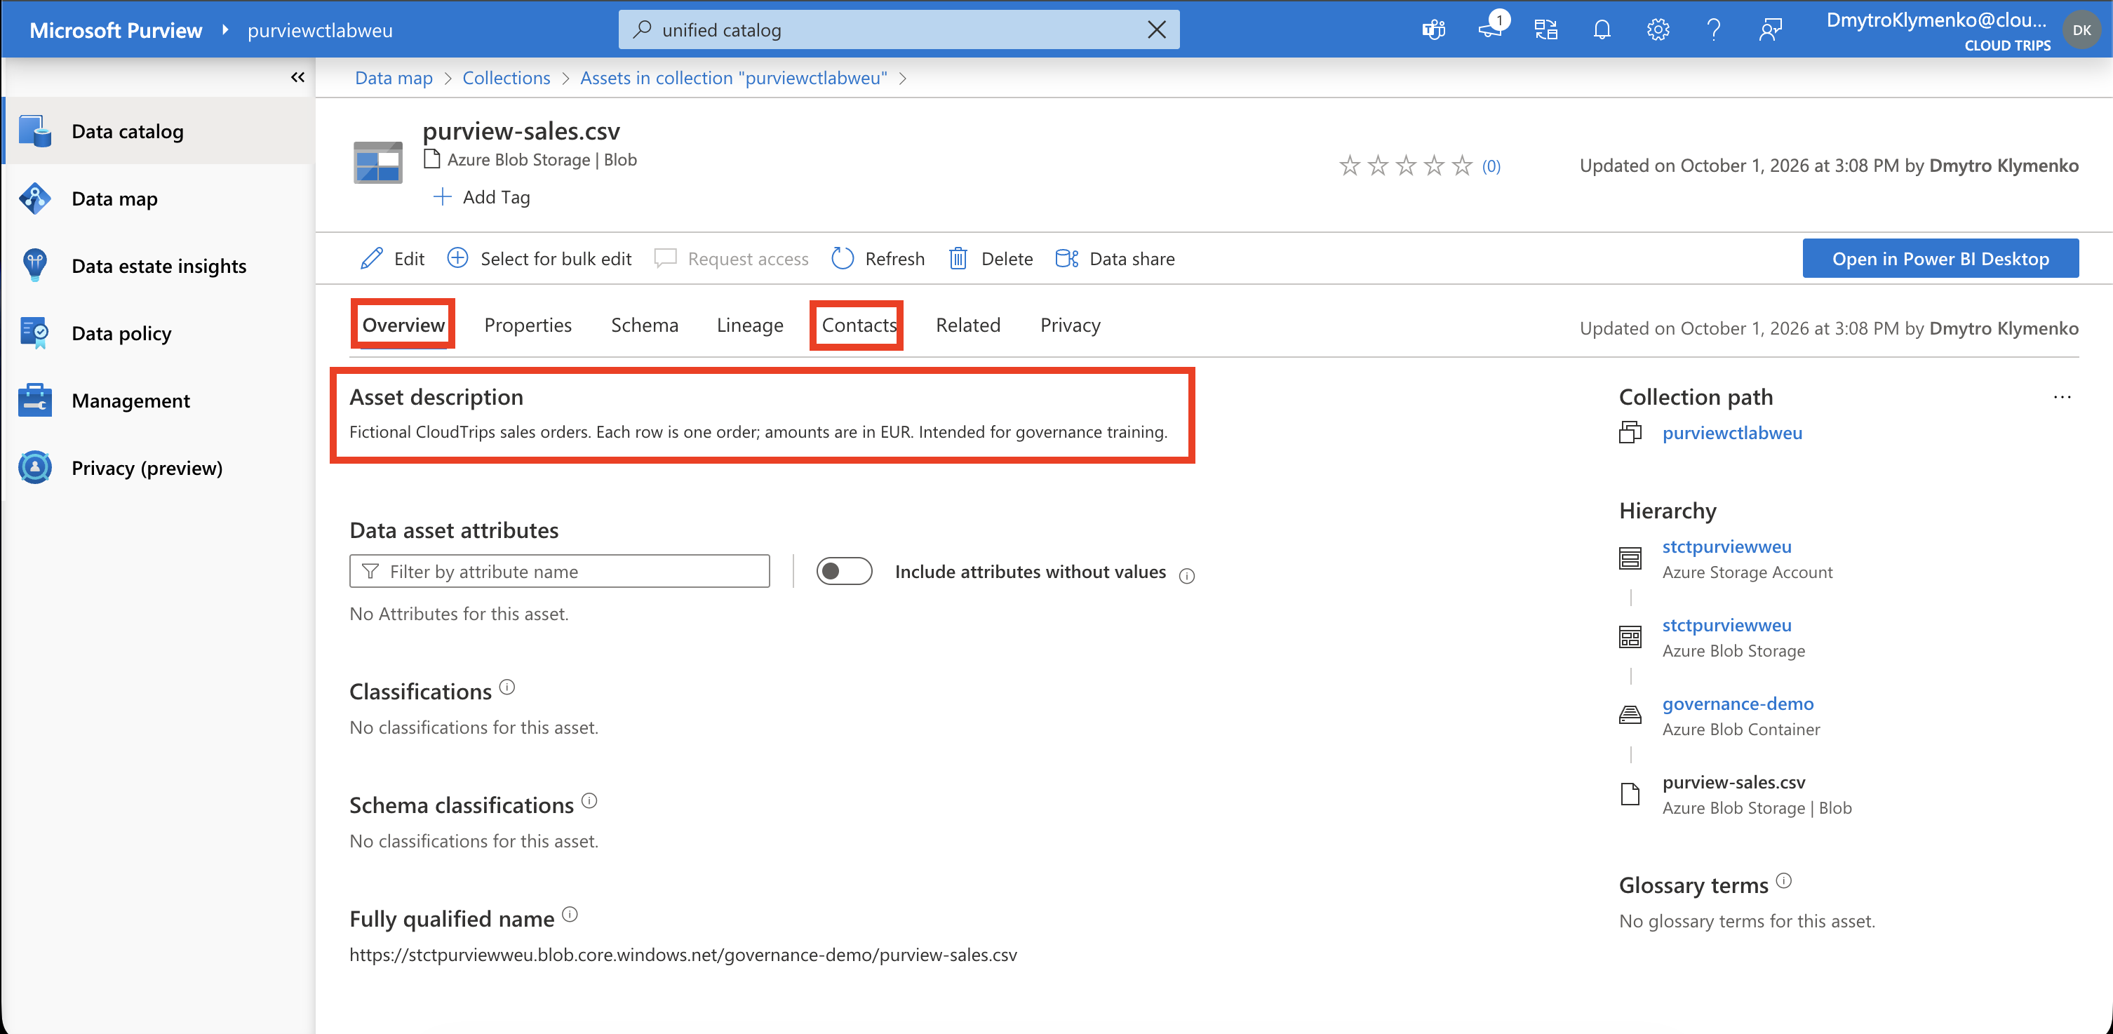
Task: Open governance-demo container in hierarchy
Action: (1737, 704)
